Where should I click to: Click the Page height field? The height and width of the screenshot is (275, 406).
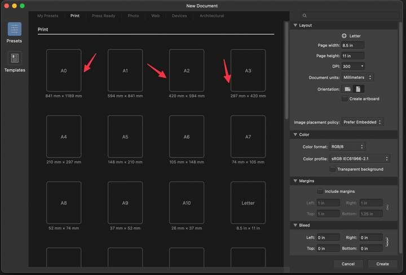point(352,56)
